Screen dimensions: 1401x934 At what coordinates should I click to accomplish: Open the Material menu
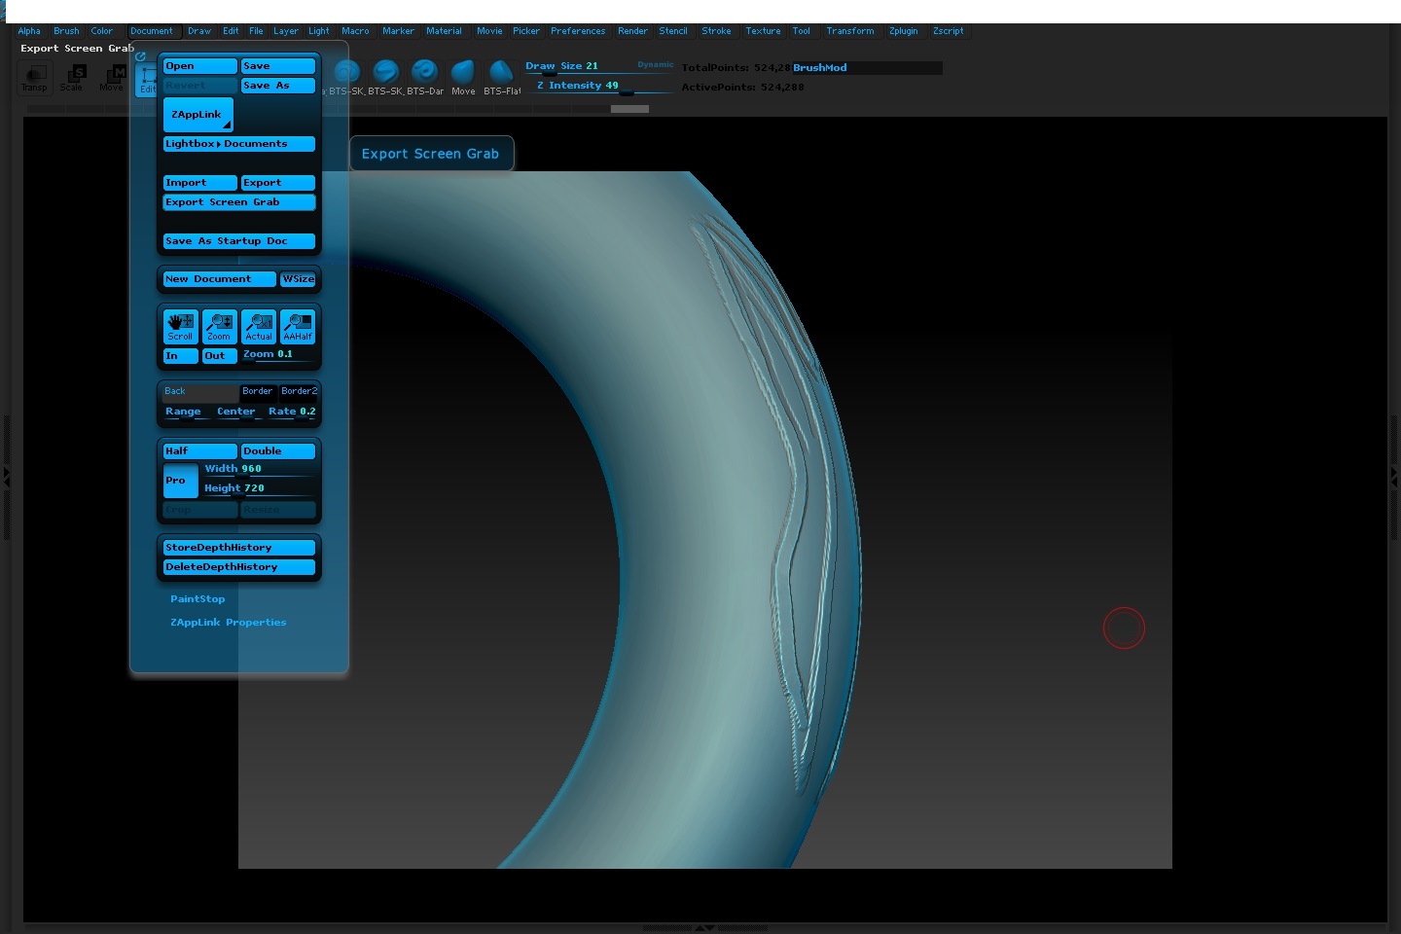444,31
